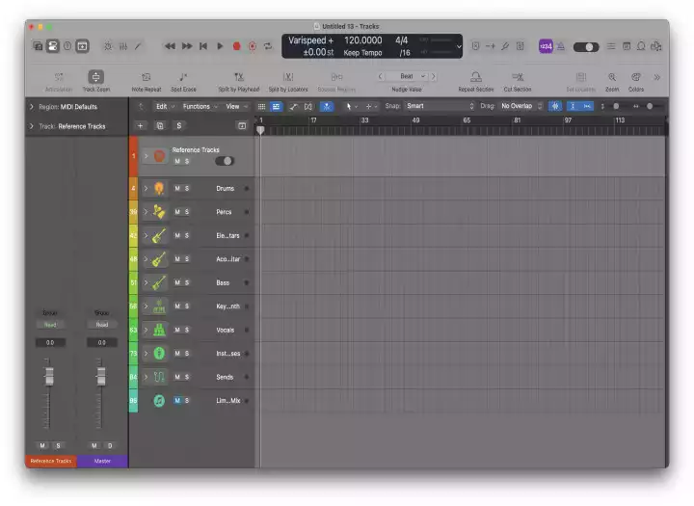Open the Library panel icon
This screenshot has height=506, width=694.
point(38,46)
